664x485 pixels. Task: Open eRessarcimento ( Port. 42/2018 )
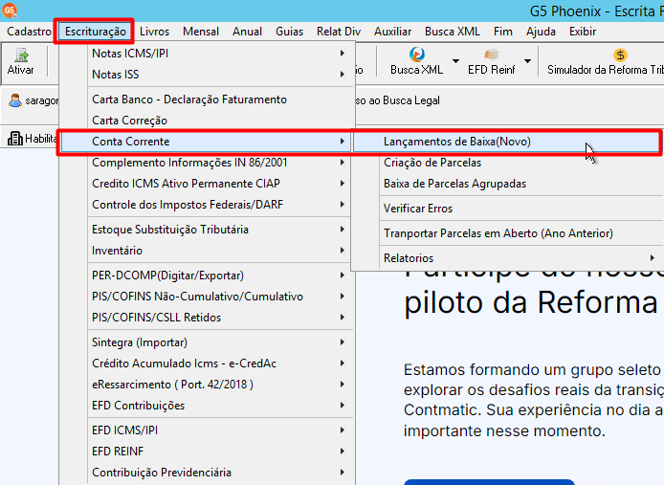click(206, 385)
